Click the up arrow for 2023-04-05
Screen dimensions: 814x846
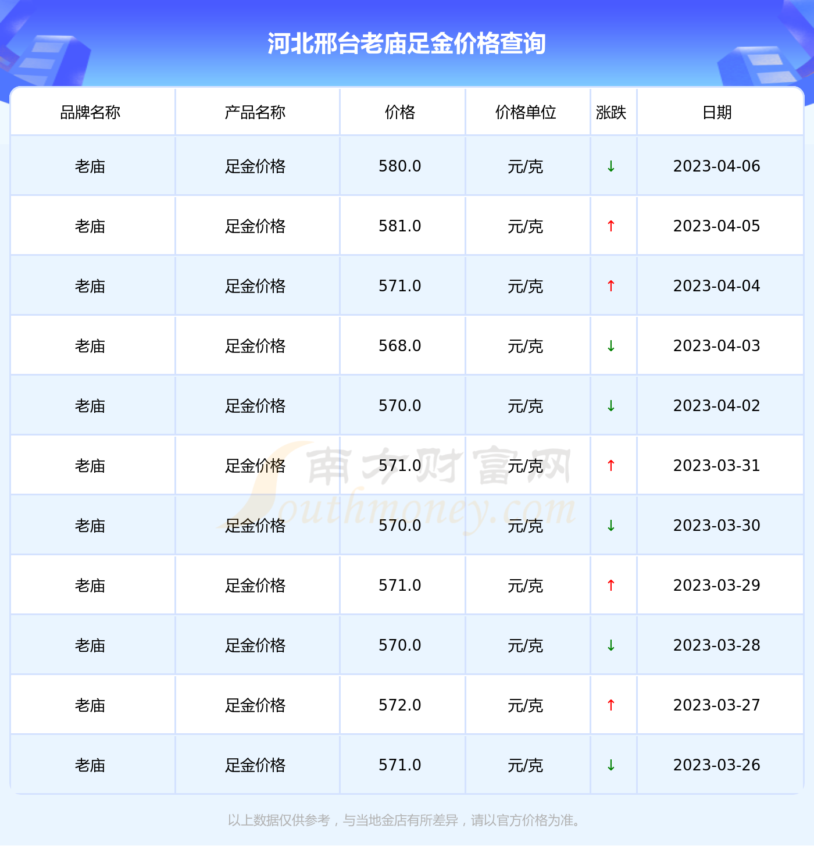pyautogui.click(x=611, y=226)
